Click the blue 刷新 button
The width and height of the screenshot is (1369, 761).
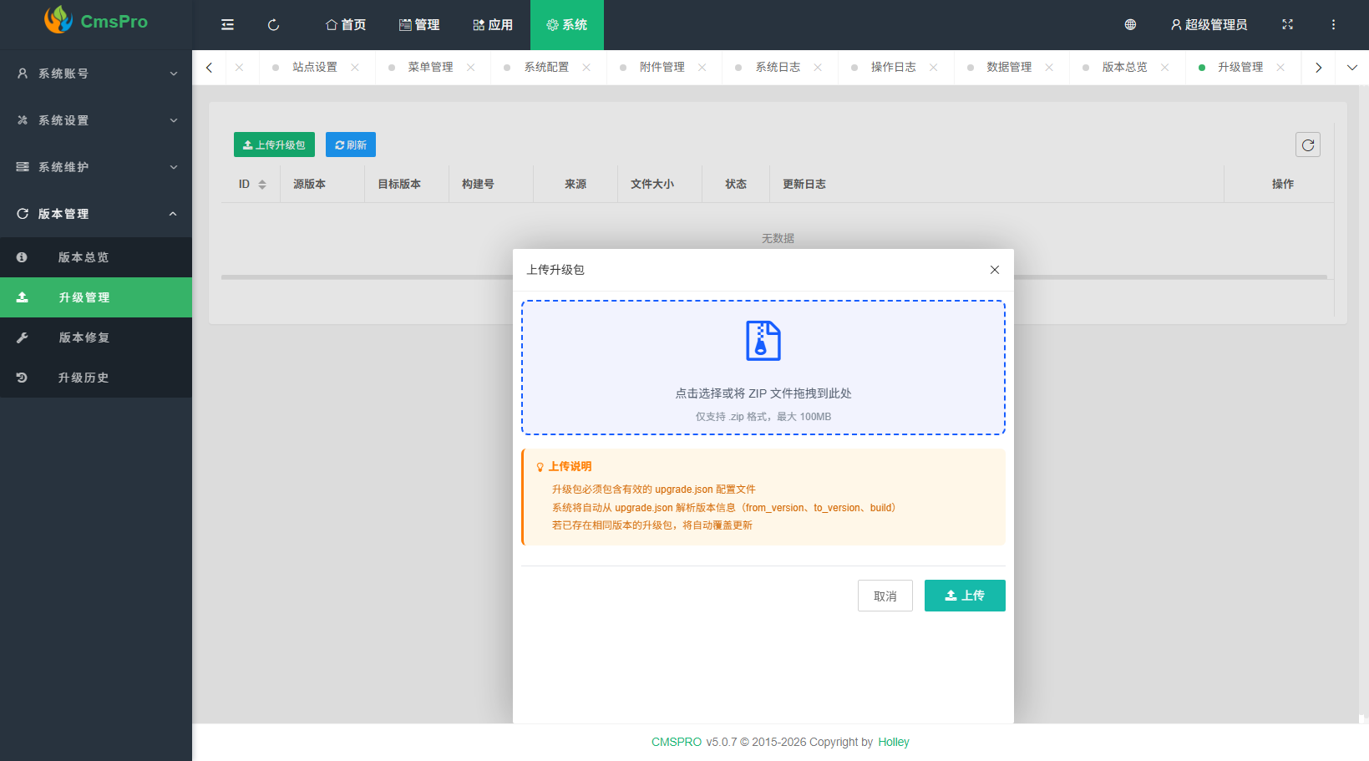[351, 145]
